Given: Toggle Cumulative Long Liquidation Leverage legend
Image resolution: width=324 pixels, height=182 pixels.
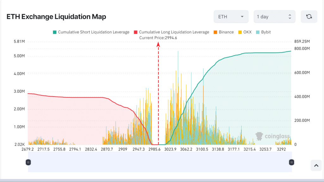Looking at the screenshot, I should tap(171, 32).
